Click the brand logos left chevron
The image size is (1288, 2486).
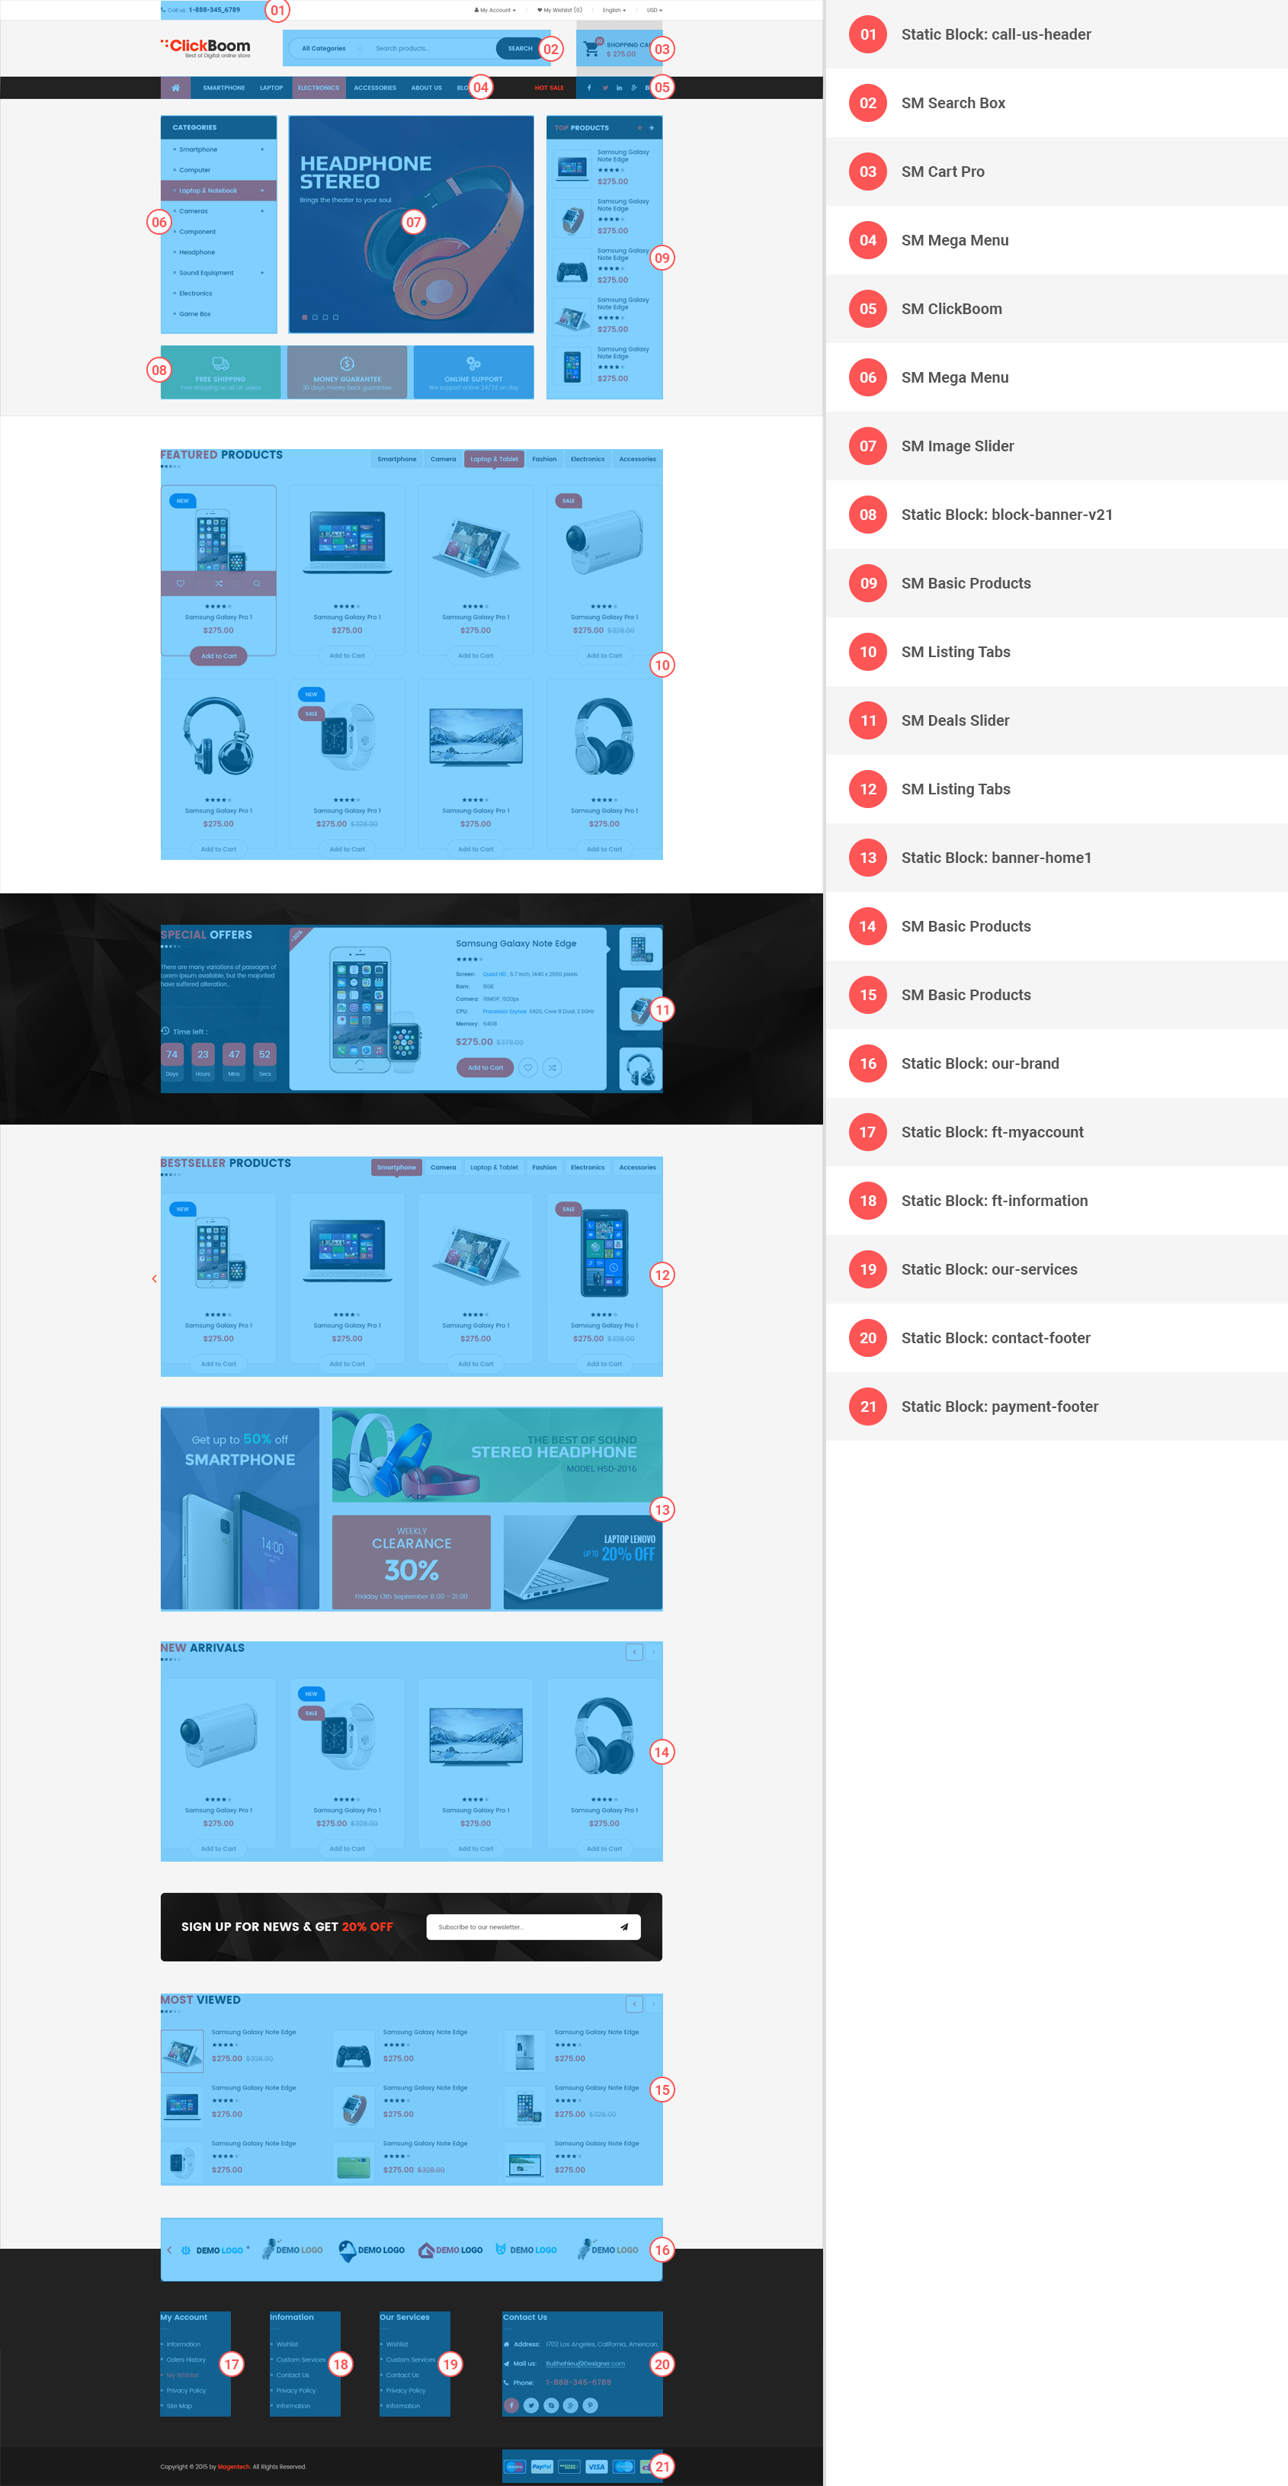[x=170, y=2250]
